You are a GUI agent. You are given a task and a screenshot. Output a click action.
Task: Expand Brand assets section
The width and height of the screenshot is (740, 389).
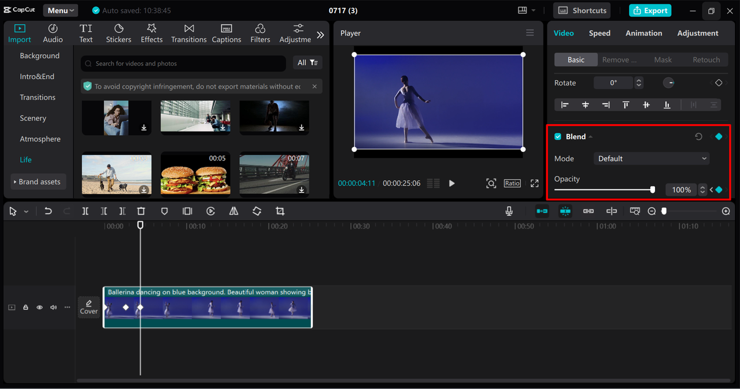(39, 182)
